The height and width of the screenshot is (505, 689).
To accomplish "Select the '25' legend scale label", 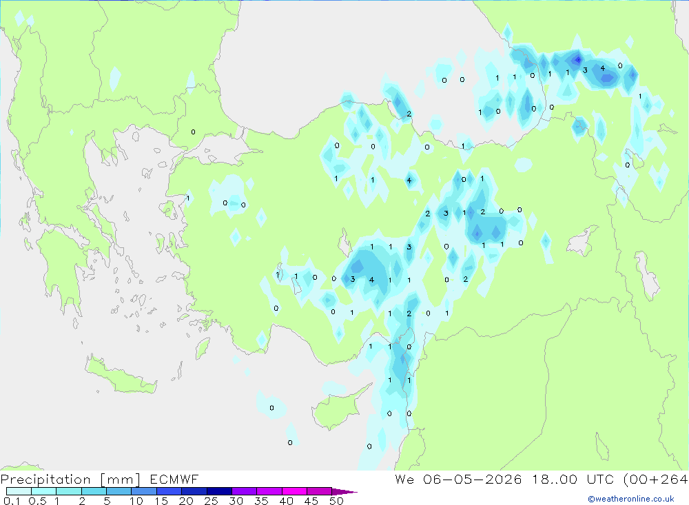I will [212, 501].
